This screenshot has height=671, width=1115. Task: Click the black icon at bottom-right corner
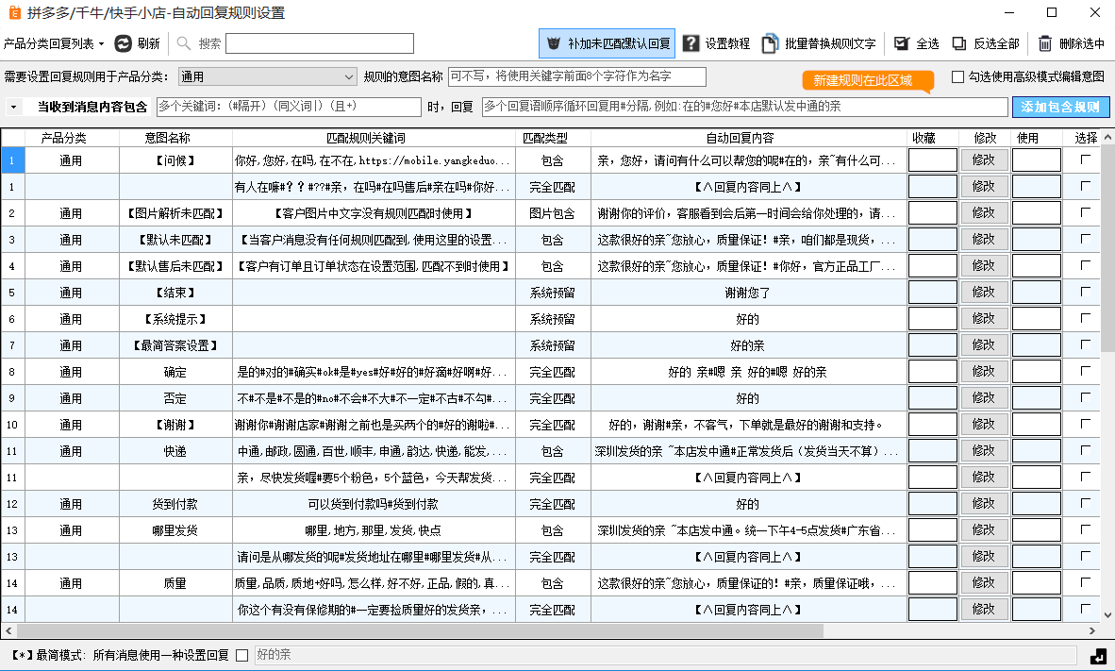1099,655
